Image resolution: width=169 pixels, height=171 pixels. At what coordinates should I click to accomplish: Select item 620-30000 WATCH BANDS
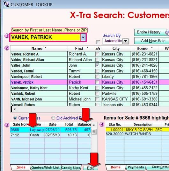tap(137, 134)
